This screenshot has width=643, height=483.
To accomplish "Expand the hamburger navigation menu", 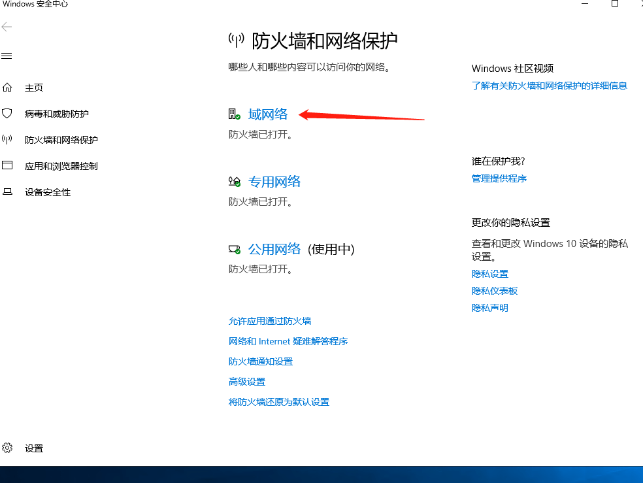I will coord(7,56).
